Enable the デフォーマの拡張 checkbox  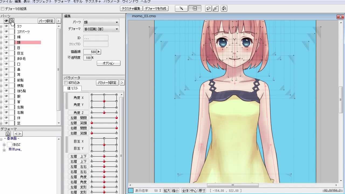pos(2,9)
